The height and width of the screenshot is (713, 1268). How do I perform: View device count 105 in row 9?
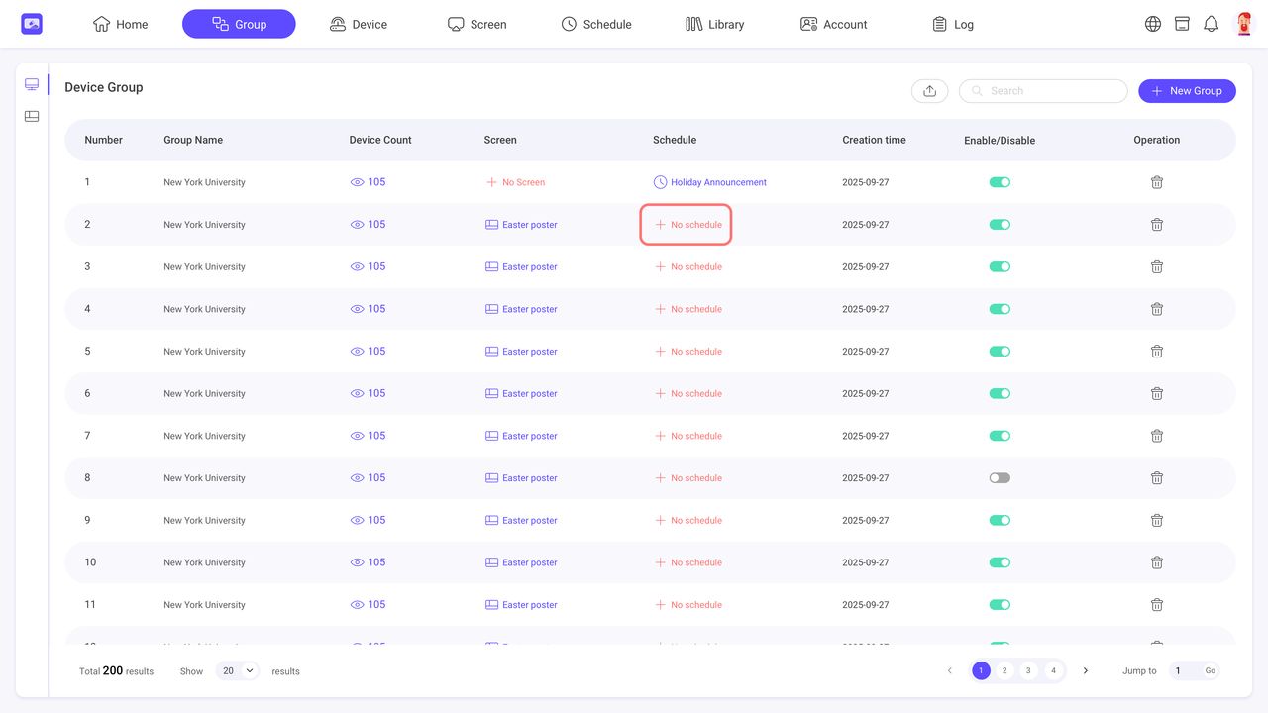(368, 520)
